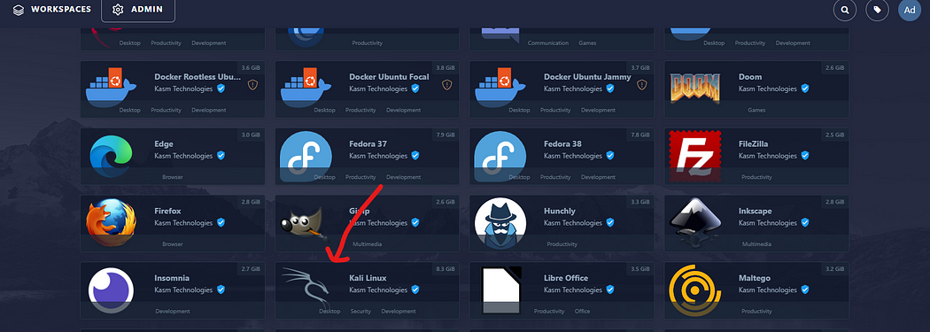The width and height of the screenshot is (930, 332).
Task: Click the Docker Ubuntu Jammy whale logo
Action: pos(500,87)
